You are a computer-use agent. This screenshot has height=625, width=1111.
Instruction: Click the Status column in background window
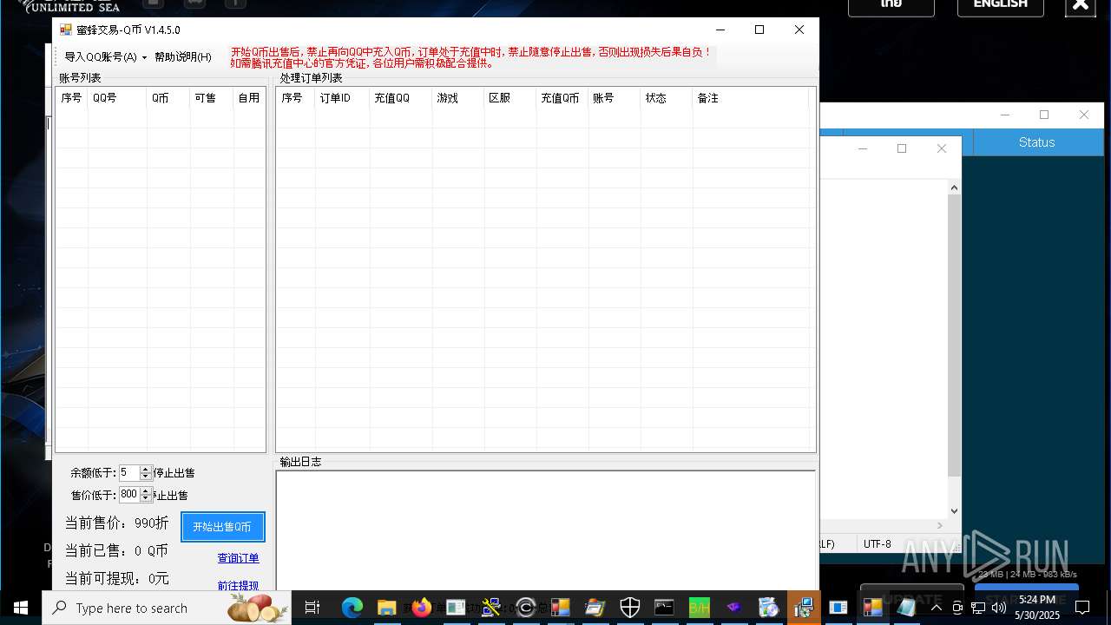pyautogui.click(x=1037, y=142)
